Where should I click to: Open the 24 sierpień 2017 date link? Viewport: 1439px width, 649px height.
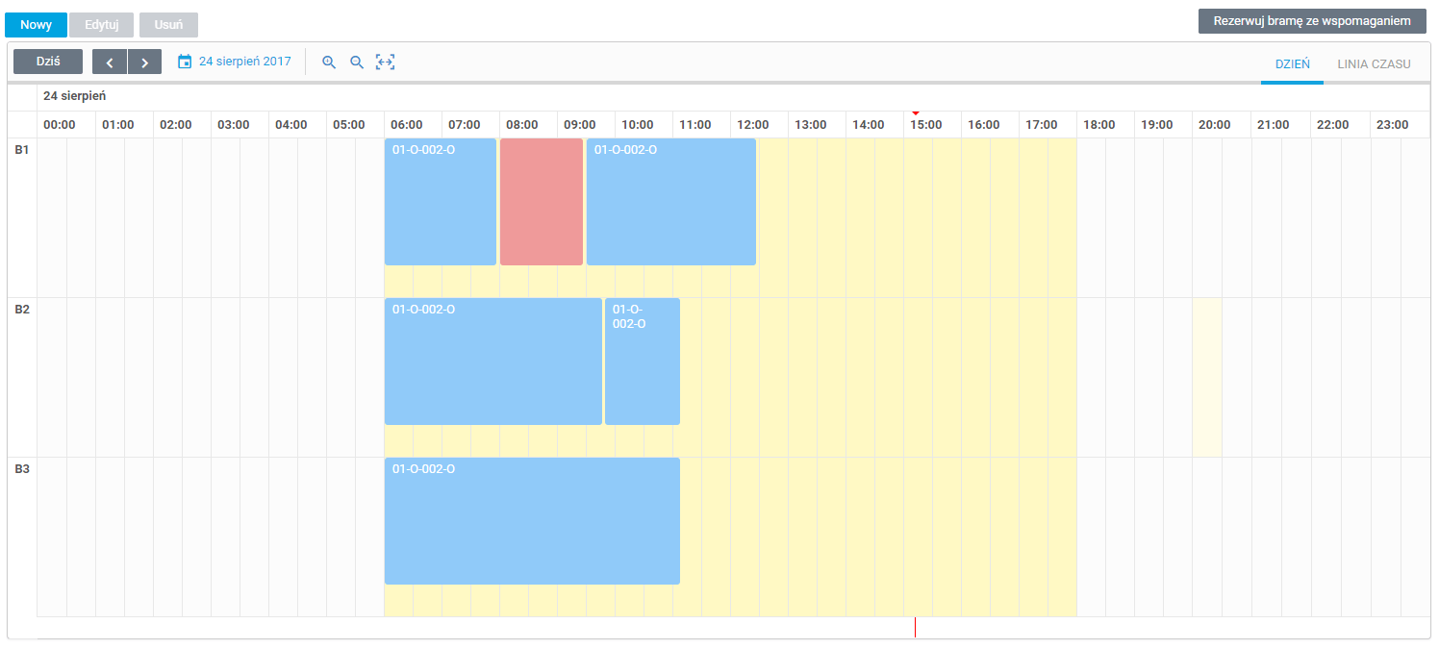coord(244,62)
